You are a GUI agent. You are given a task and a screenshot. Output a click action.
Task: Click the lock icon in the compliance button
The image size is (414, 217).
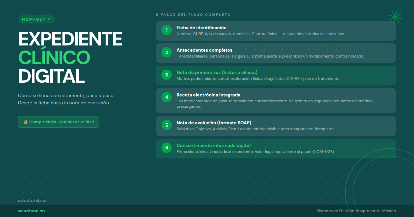click(26, 122)
